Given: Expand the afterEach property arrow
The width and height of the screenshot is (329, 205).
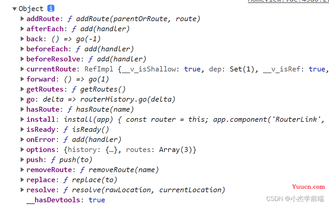Looking at the screenshot, I should (x=22, y=29).
